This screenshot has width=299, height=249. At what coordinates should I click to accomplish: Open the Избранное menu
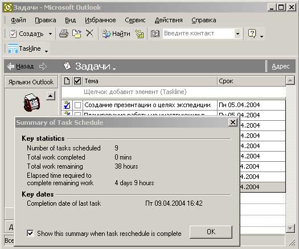(100, 20)
